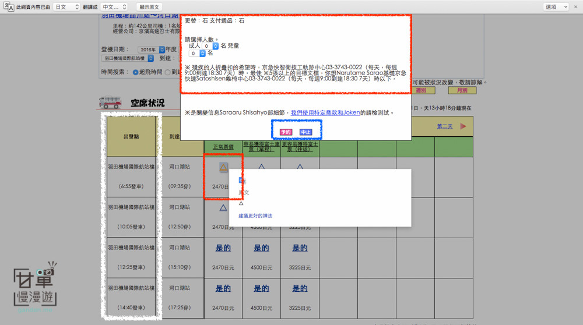
Task: Close the translation bar
Action: pyautogui.click(x=575, y=6)
